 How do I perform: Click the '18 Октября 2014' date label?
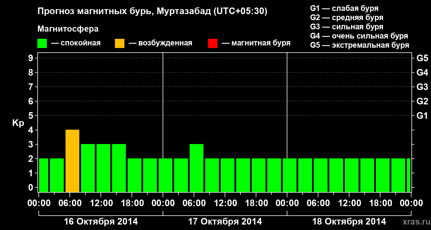pyautogui.click(x=349, y=221)
